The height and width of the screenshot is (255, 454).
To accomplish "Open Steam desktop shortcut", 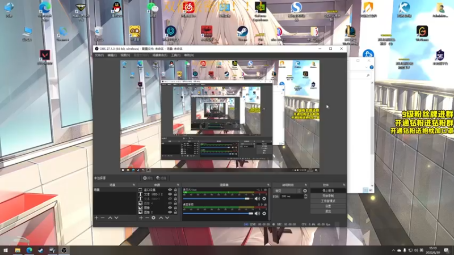I will pyautogui.click(x=242, y=33).
